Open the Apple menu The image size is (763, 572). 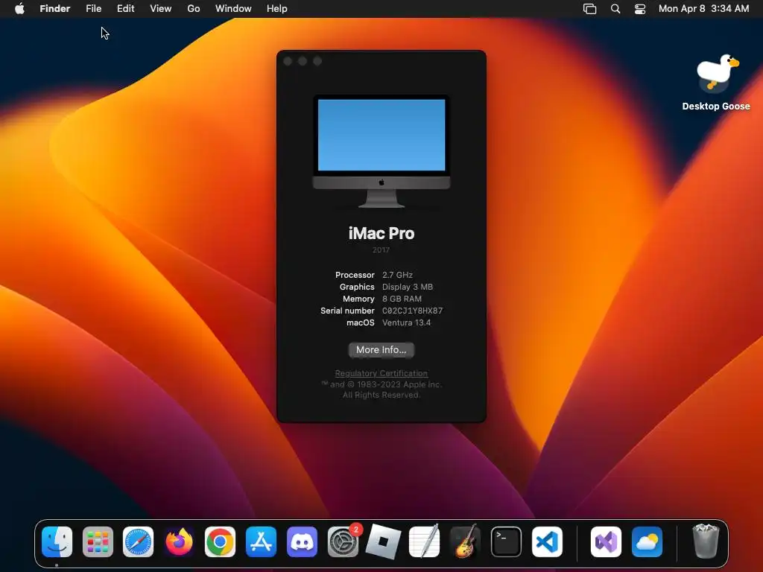19,9
